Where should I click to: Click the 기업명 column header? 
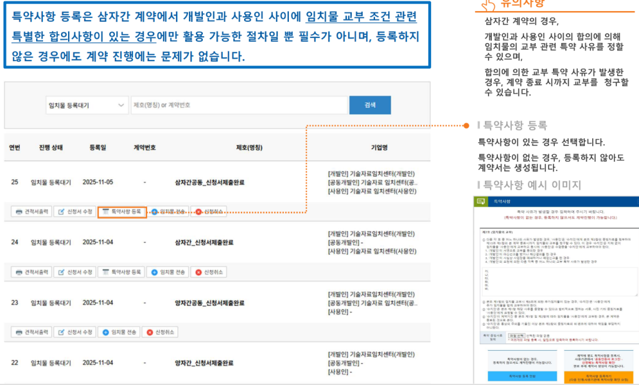(379, 147)
